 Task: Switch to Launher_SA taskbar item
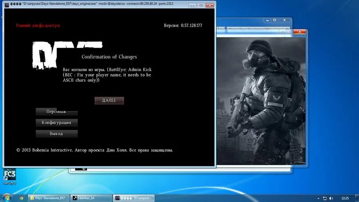point(91,198)
